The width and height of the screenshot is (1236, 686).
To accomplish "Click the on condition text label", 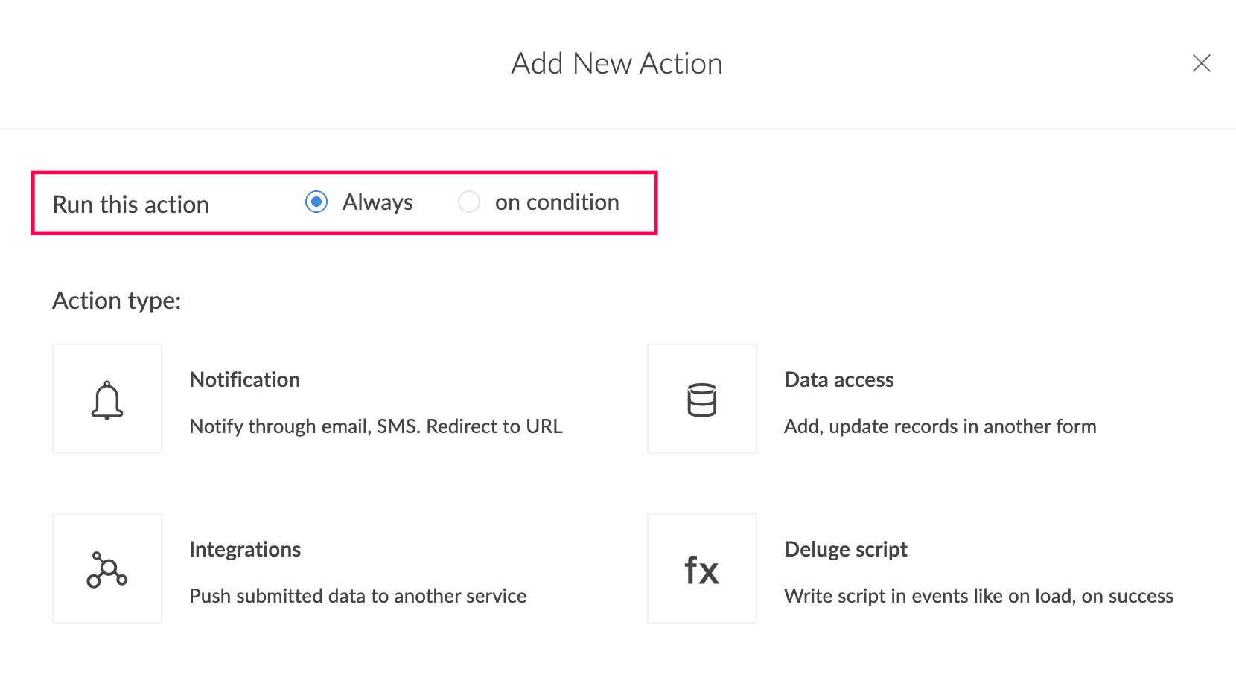I will pos(557,202).
